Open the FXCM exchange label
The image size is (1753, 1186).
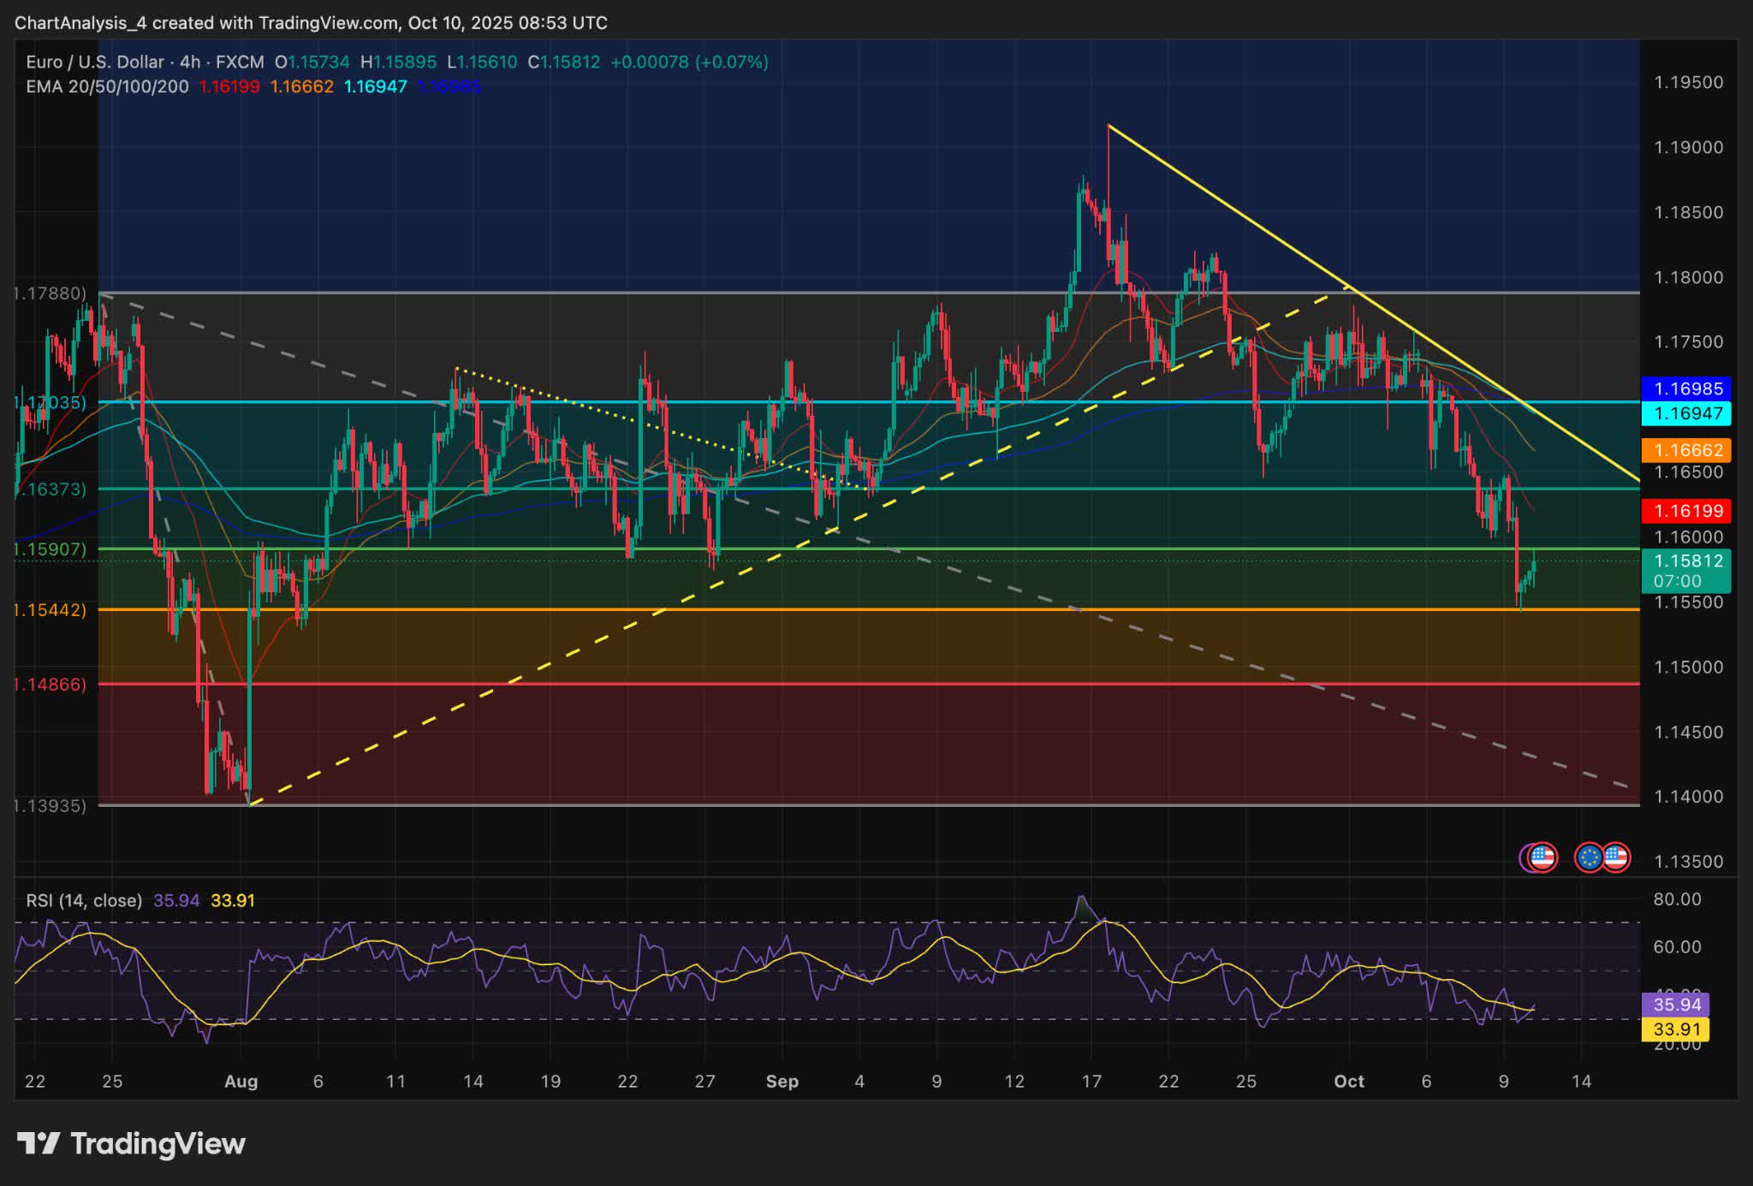tap(241, 62)
